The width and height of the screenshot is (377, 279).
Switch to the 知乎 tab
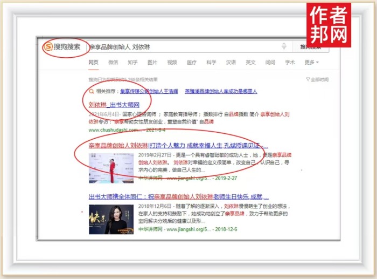tap(132, 63)
